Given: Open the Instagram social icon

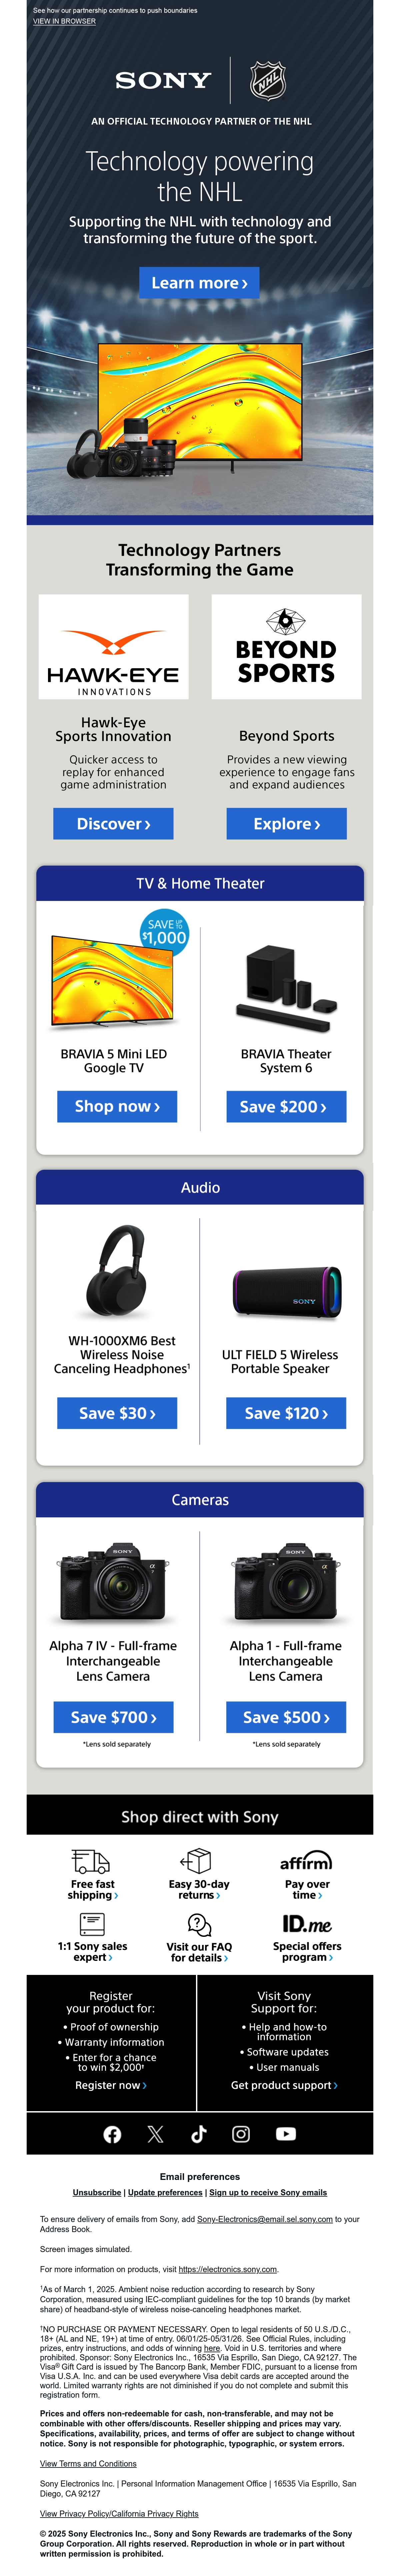Looking at the screenshot, I should click(x=241, y=2134).
